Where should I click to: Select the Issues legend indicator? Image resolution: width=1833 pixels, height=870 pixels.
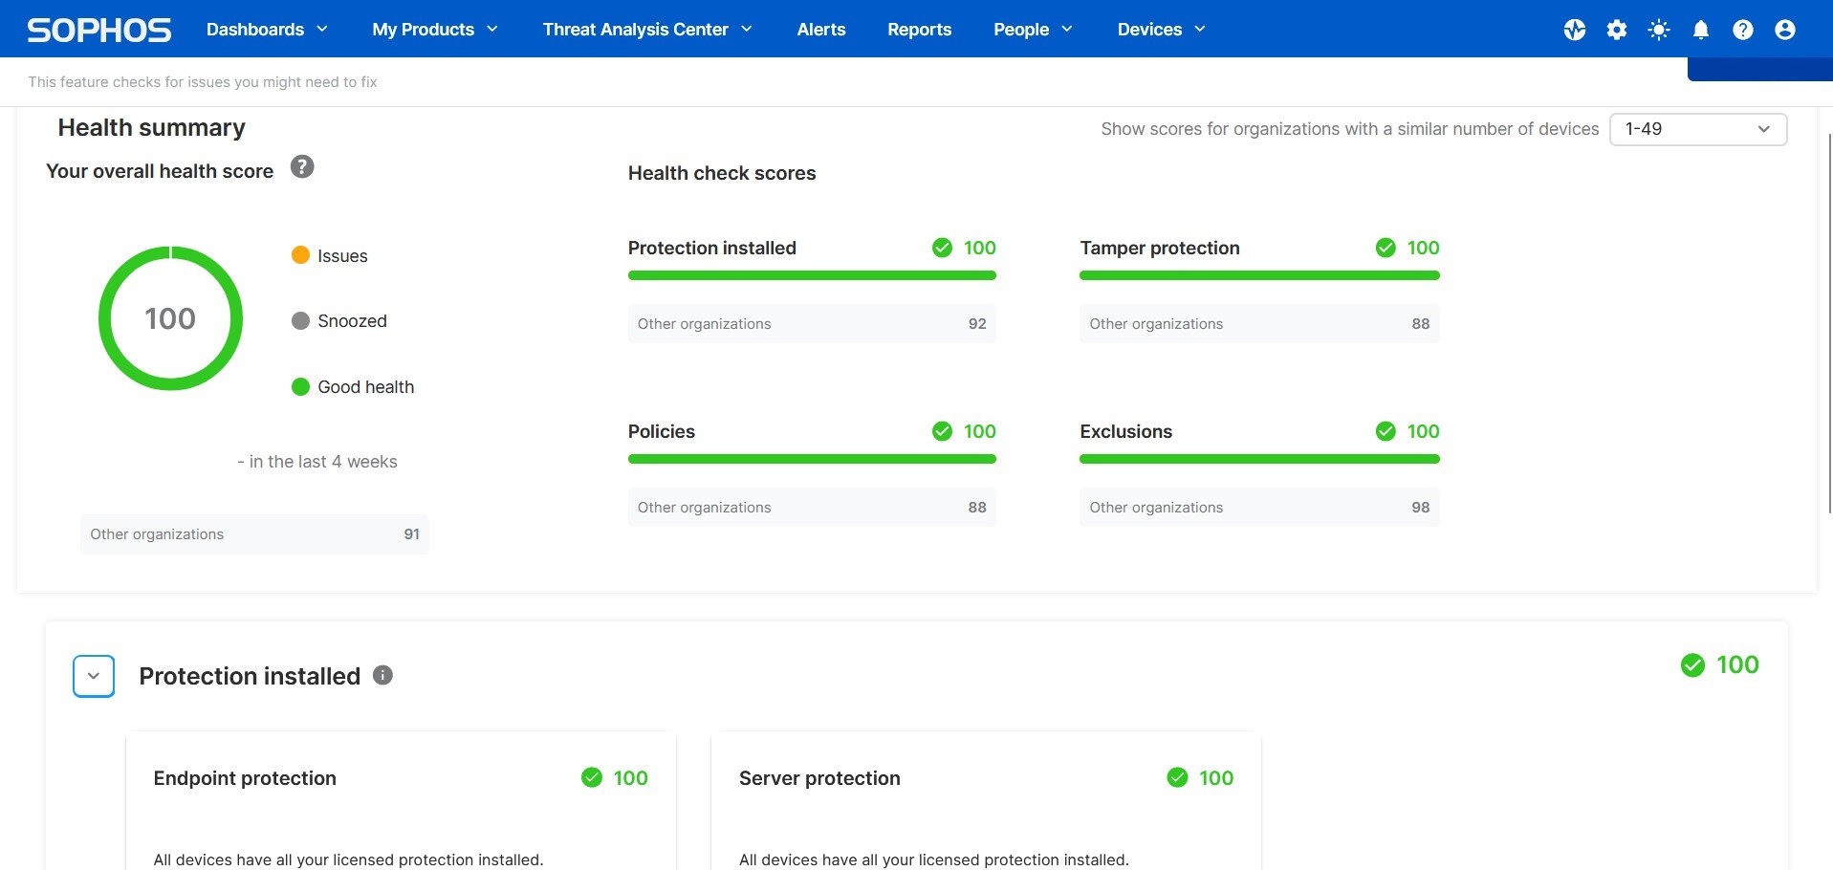(x=300, y=255)
